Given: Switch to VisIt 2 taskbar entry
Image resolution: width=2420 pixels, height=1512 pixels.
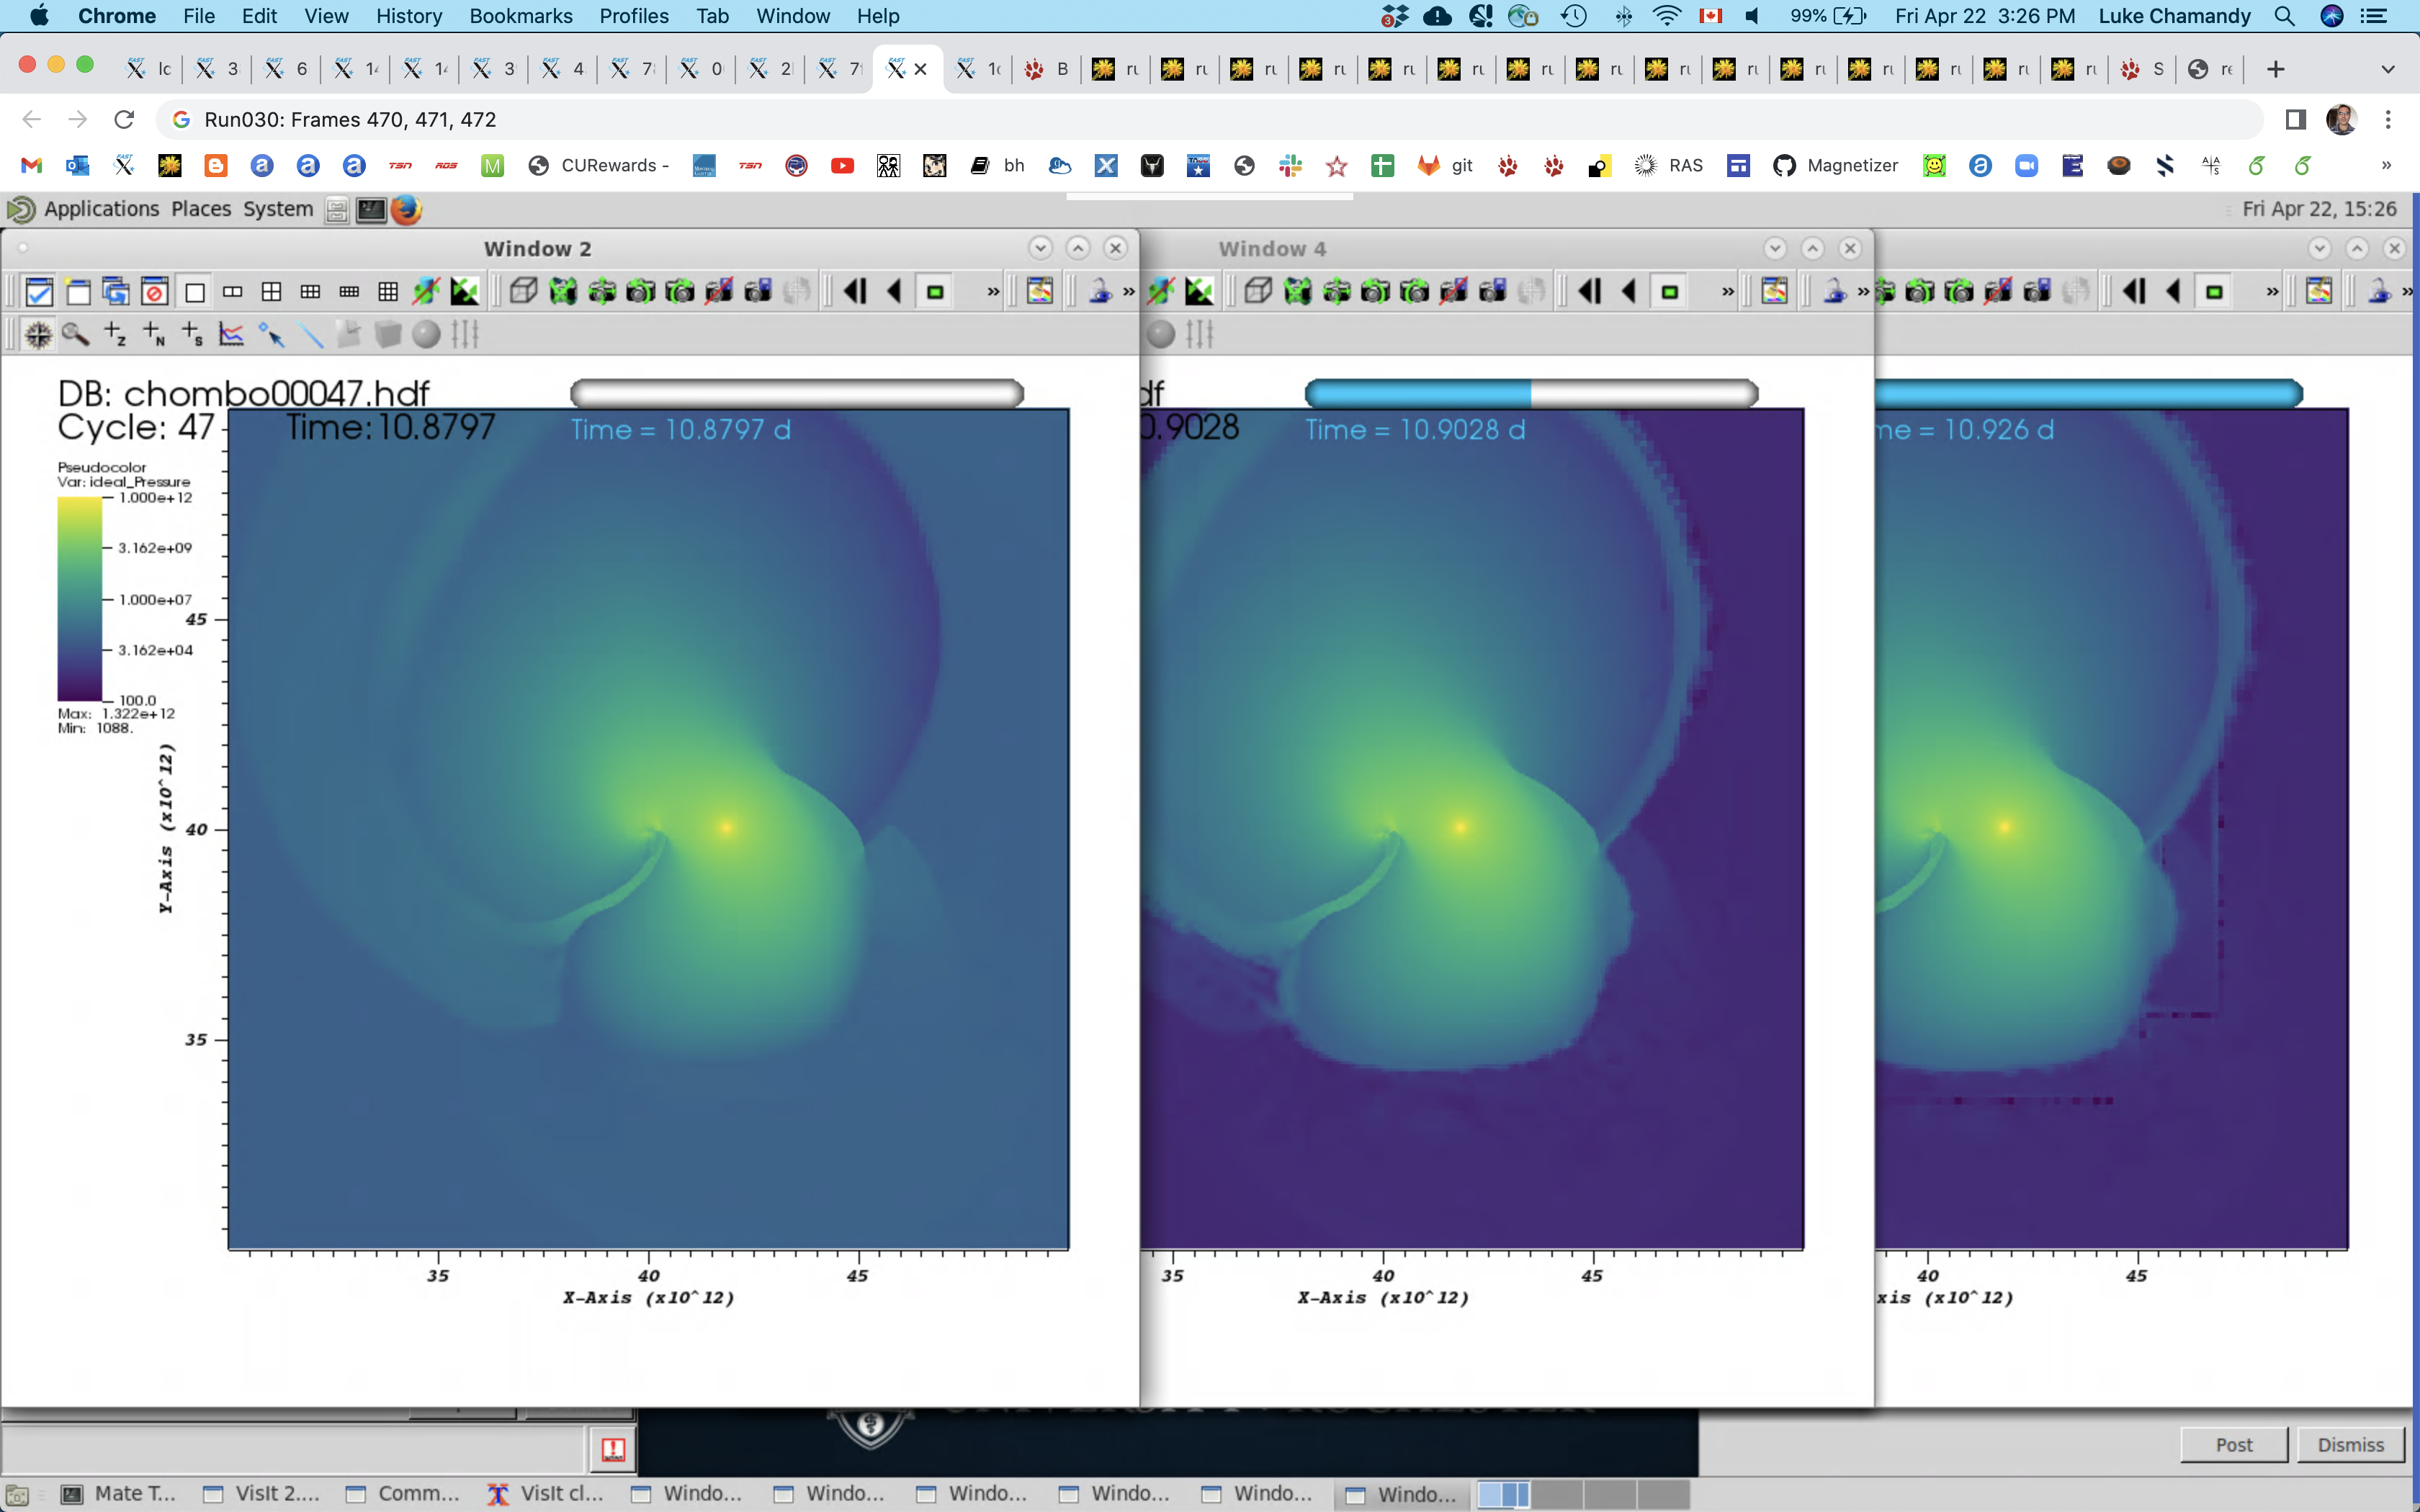Looking at the screenshot, I should click(x=262, y=1493).
